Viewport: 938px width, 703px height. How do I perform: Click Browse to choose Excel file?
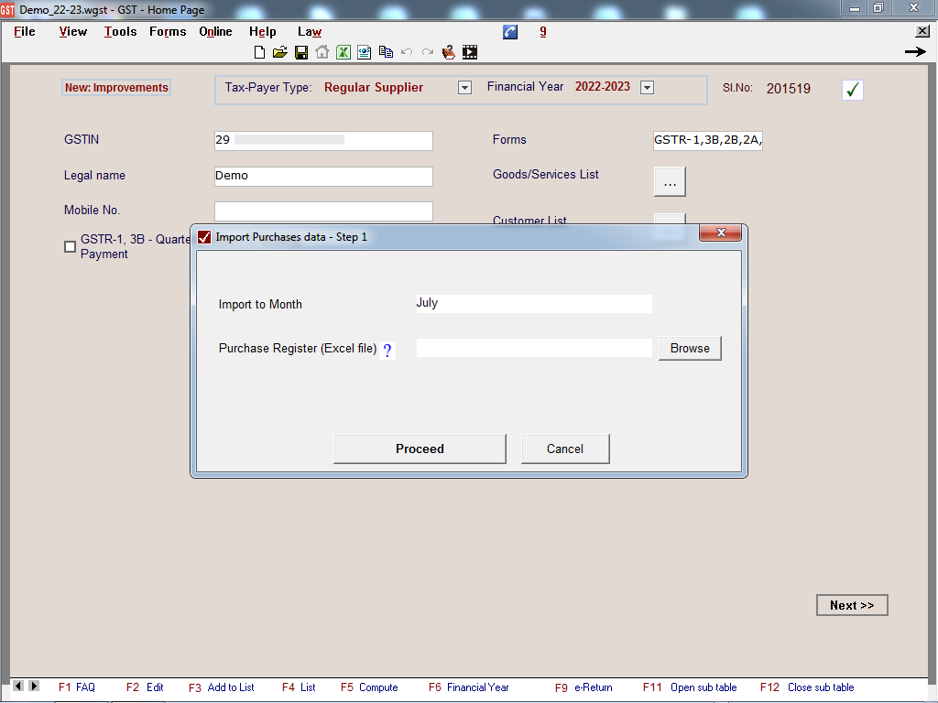pos(690,348)
